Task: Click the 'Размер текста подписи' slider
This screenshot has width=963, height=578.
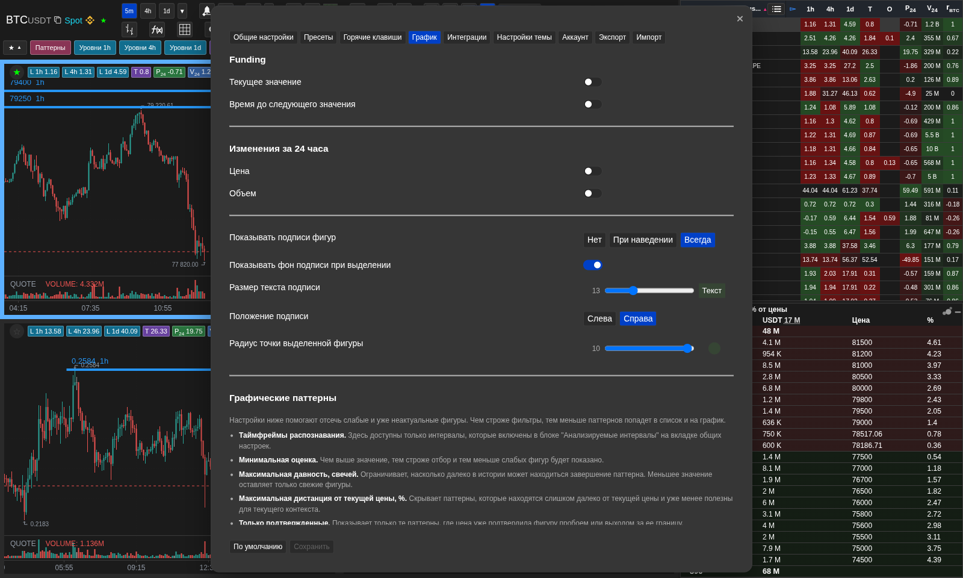Action: 649,290
